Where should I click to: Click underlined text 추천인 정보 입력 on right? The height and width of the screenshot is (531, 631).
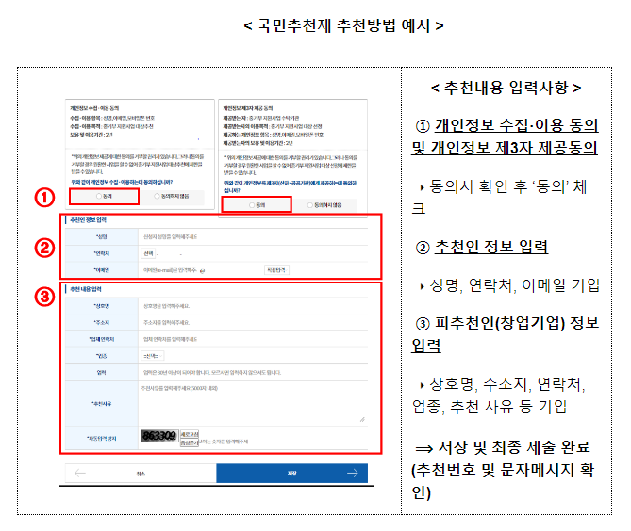[x=491, y=247]
